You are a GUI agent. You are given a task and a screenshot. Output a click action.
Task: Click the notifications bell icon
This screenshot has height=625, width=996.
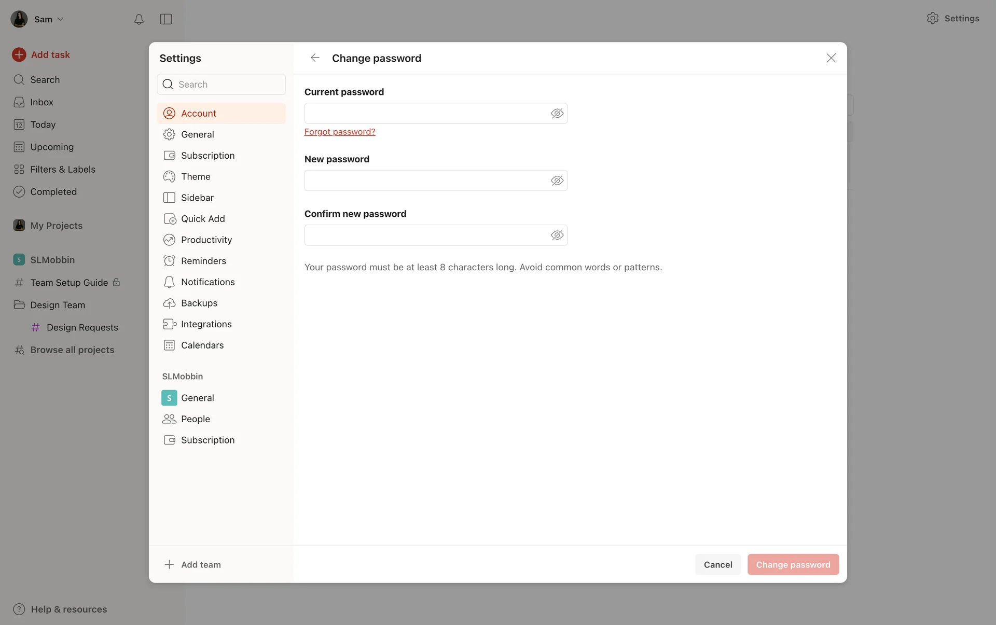139,19
